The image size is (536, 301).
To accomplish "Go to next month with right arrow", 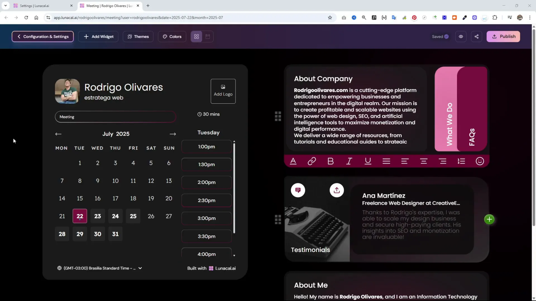I will 173,134.
